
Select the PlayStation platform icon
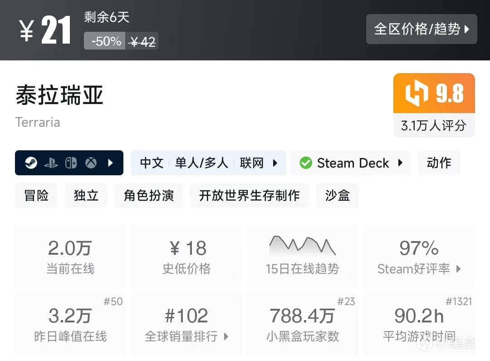52,163
